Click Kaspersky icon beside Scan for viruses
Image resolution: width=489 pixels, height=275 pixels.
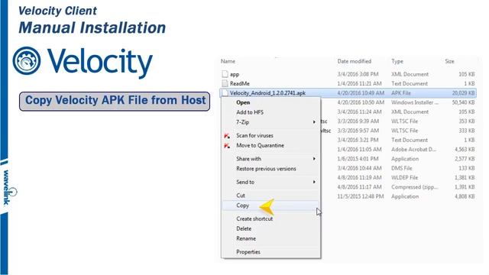(x=227, y=136)
